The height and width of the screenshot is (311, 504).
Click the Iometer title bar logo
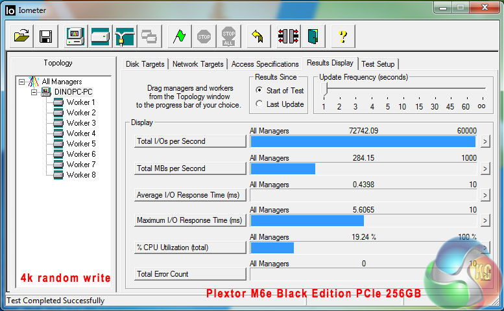click(10, 10)
